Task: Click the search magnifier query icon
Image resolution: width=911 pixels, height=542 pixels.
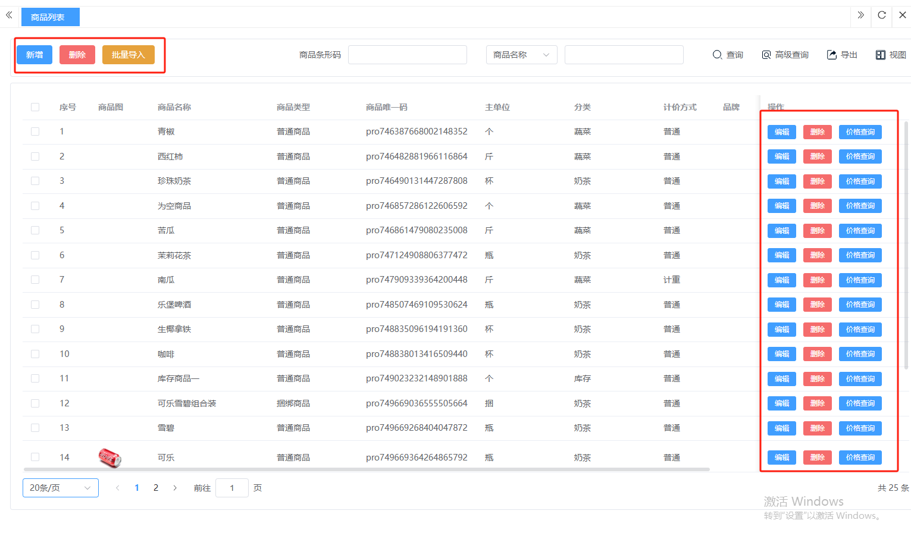Action: 717,55
